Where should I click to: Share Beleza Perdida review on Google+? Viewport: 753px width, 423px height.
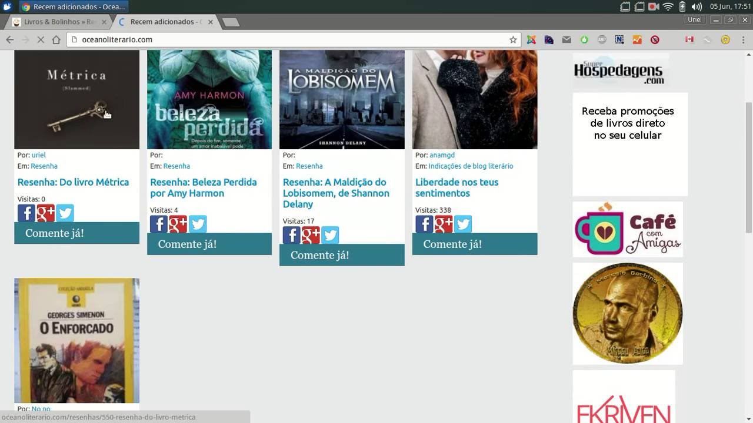(x=178, y=224)
